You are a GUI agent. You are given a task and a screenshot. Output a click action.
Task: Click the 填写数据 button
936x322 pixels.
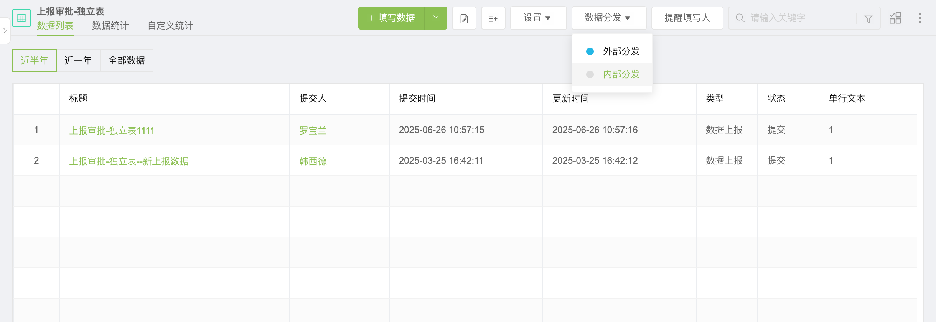tap(392, 18)
